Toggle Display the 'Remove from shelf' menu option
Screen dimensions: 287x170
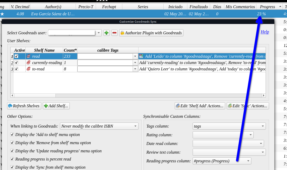tap(12, 143)
